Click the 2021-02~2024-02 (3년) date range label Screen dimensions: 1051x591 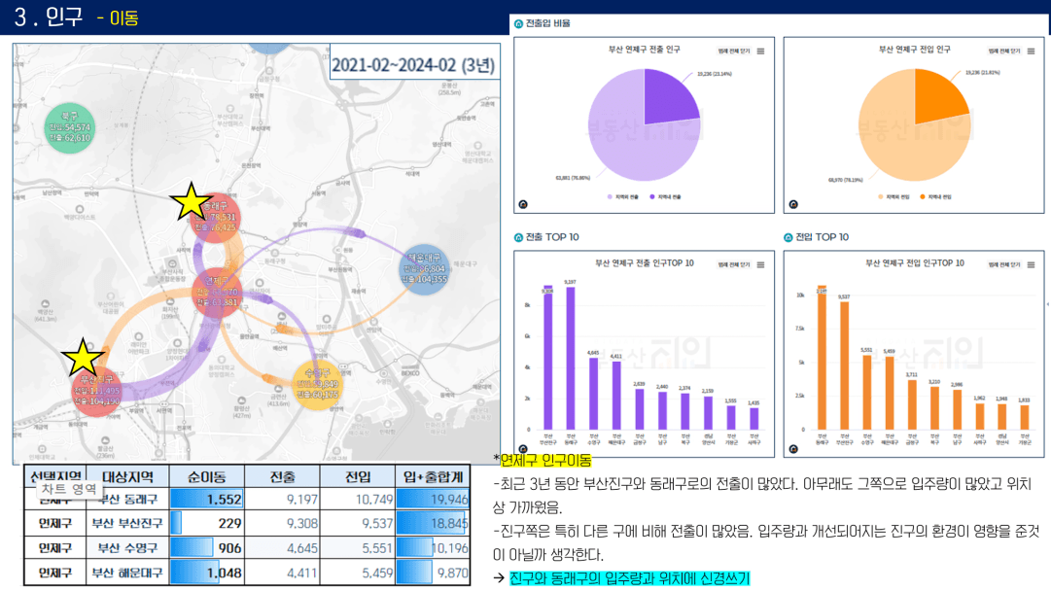[413, 65]
